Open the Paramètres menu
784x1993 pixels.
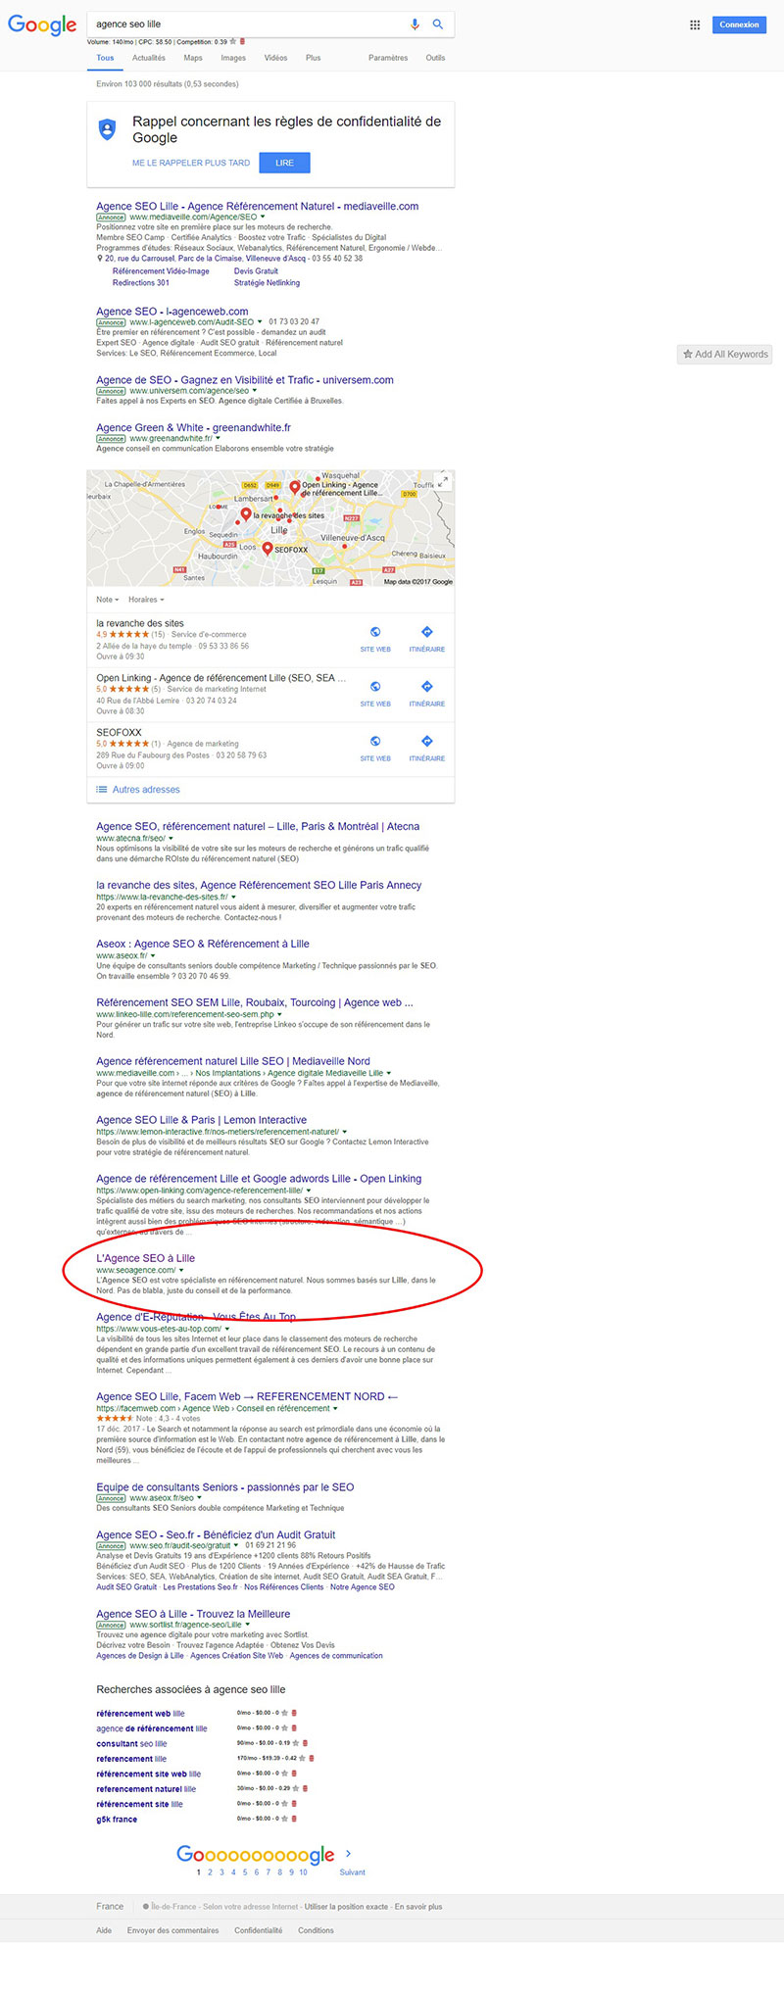click(x=388, y=58)
